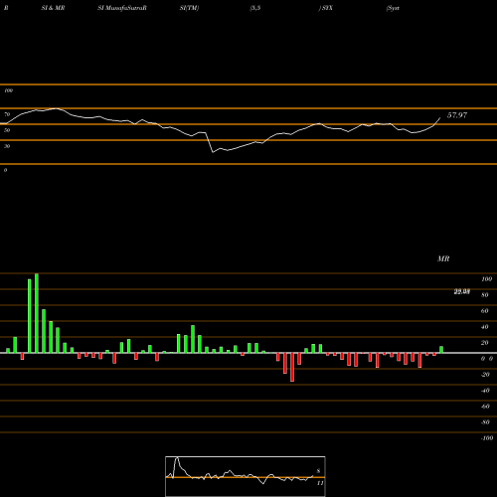
Task: Click the tallest green MR histogram bar
Action: [37, 313]
